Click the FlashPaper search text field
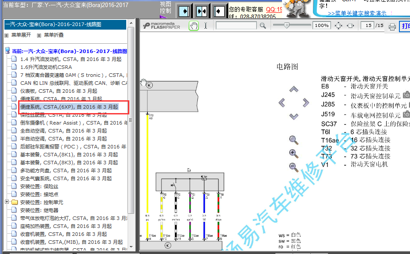This screenshot has width=410, height=254. [x=236, y=25]
